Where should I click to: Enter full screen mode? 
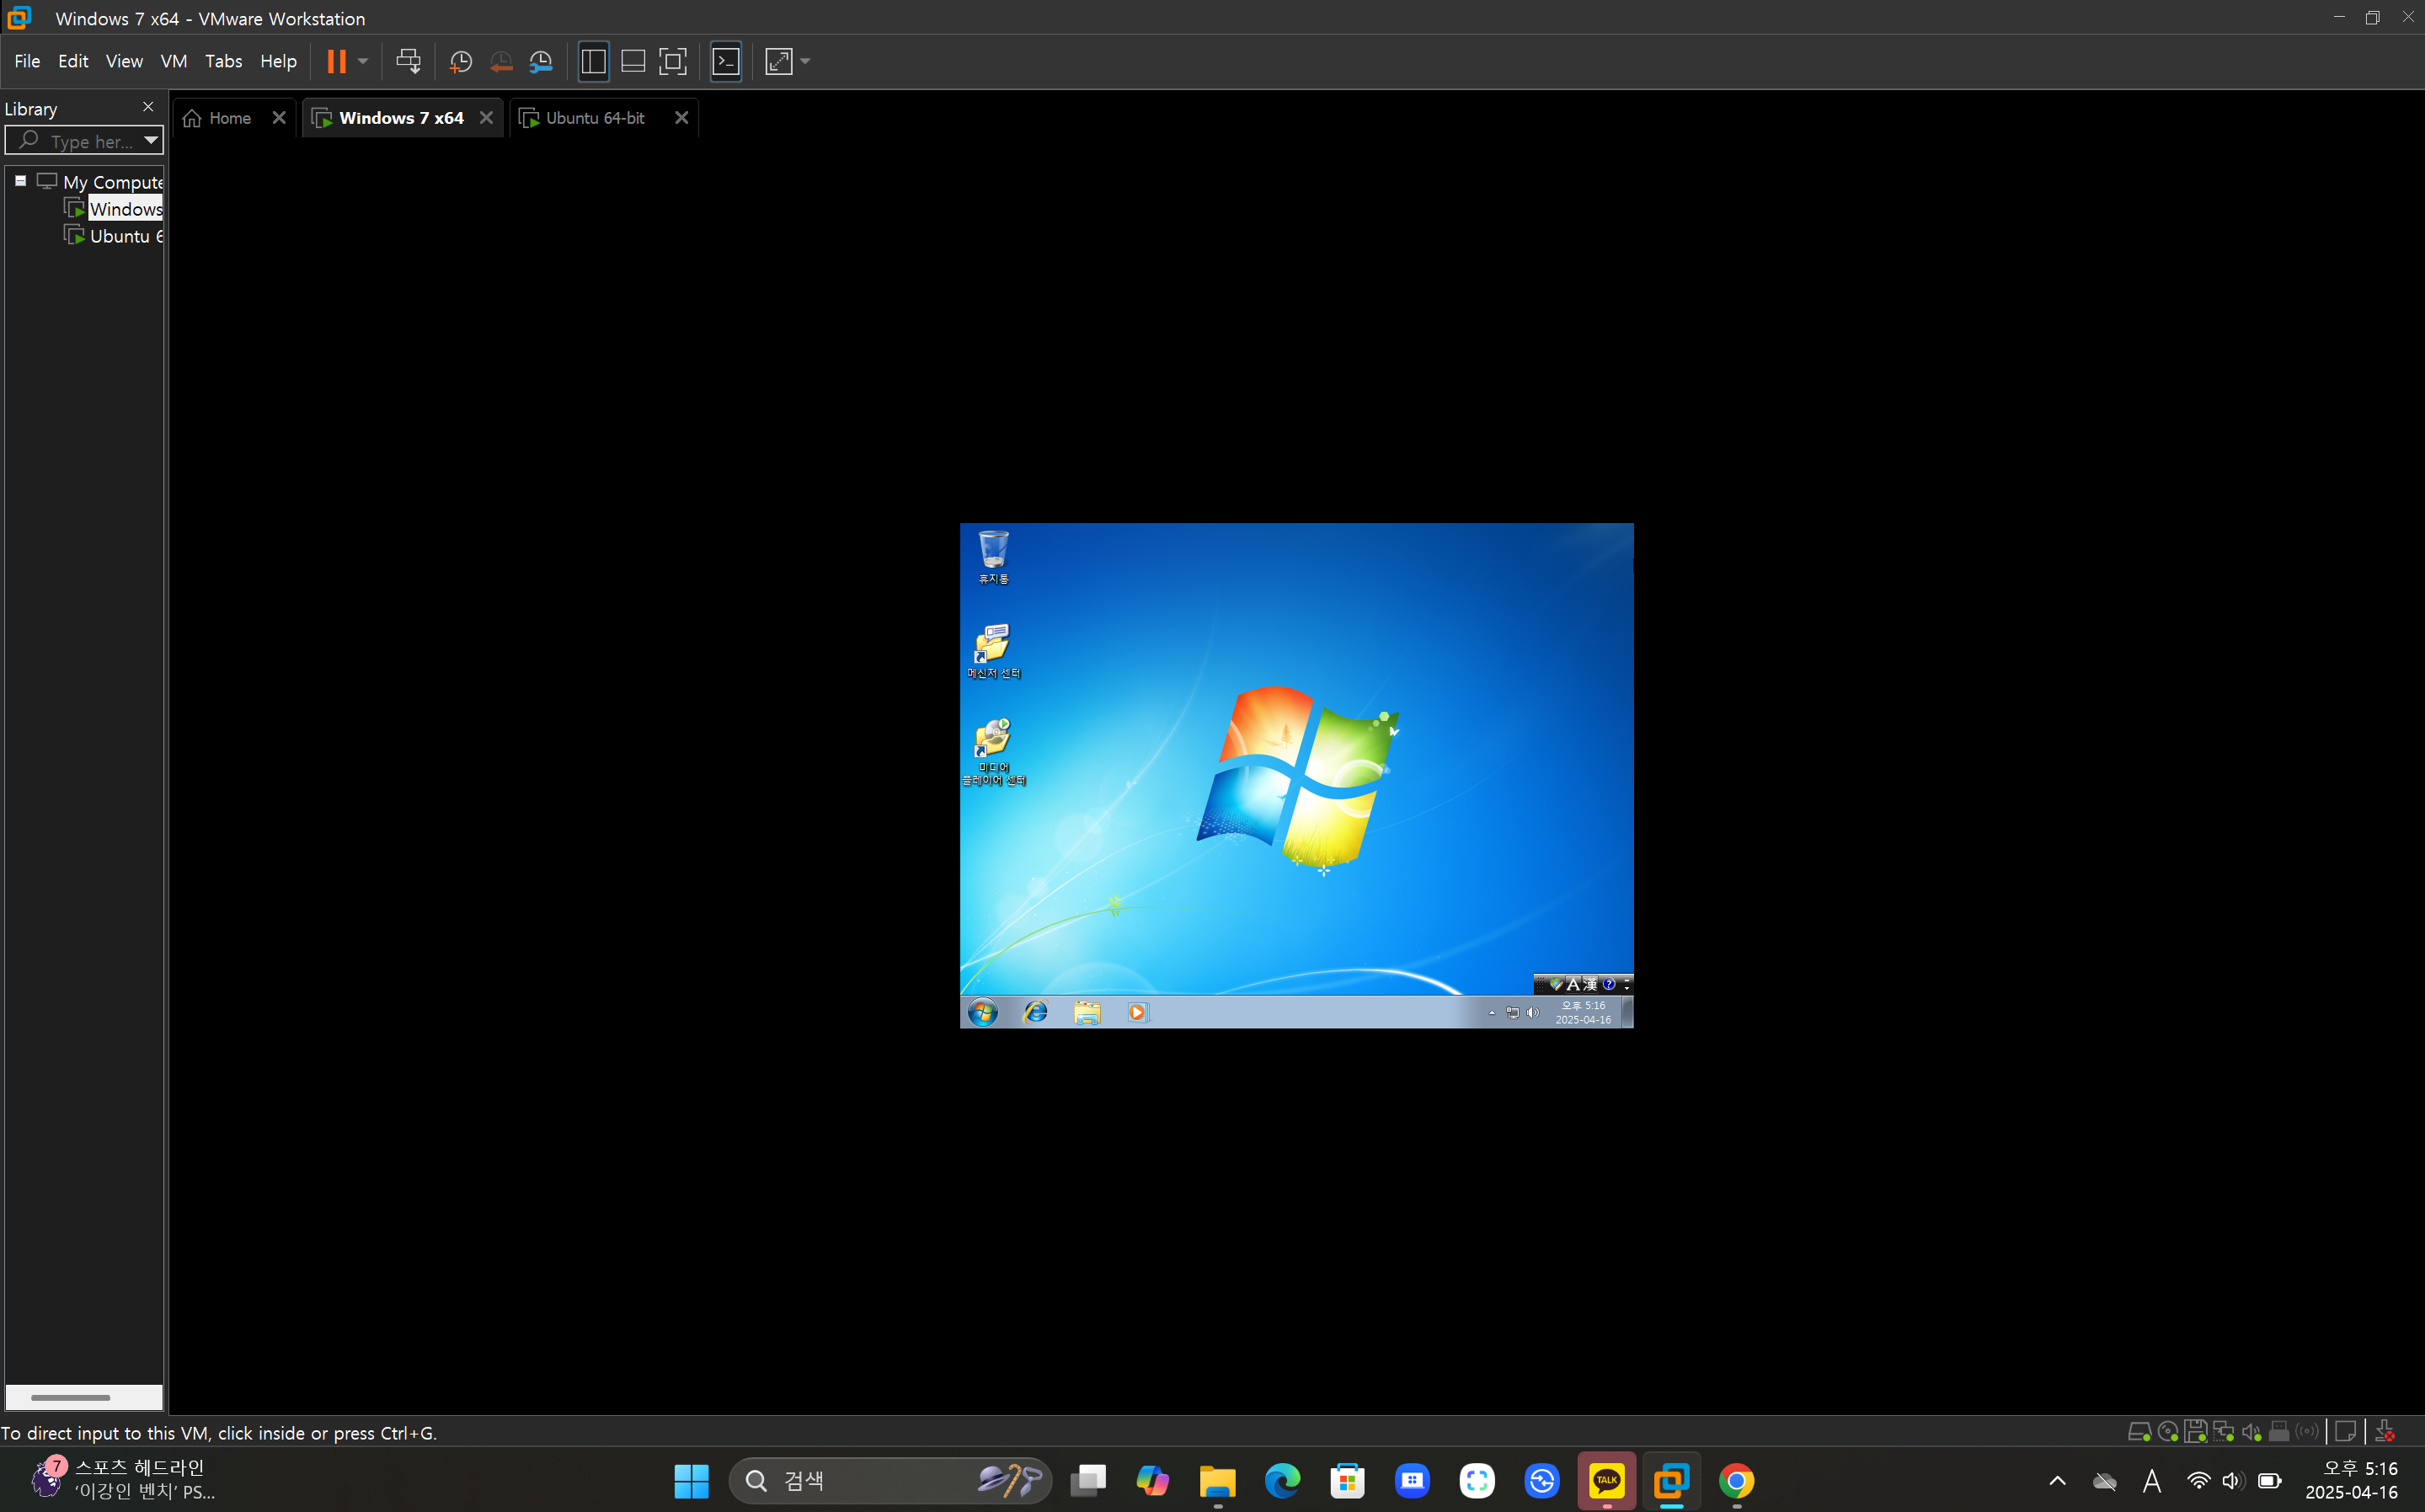[673, 62]
